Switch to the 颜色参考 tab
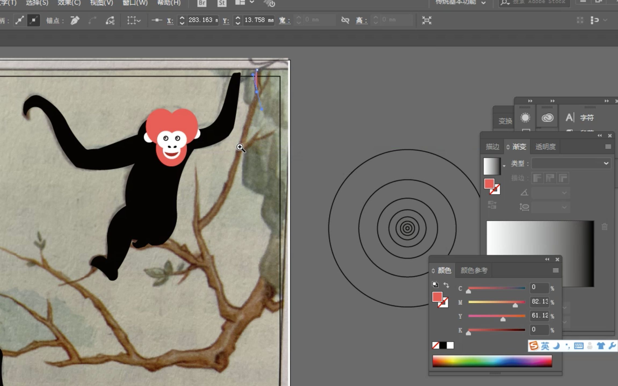The height and width of the screenshot is (386, 618). pyautogui.click(x=474, y=270)
